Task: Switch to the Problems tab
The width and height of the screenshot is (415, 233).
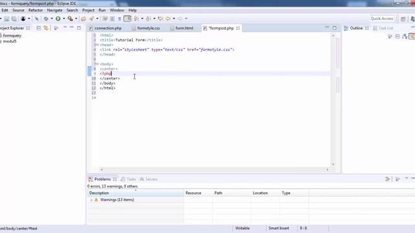Action: point(102,179)
